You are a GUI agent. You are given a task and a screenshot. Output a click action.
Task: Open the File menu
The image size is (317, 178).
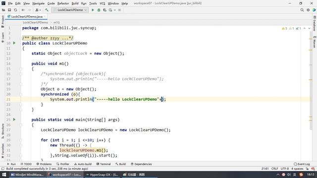[x=10, y=3]
